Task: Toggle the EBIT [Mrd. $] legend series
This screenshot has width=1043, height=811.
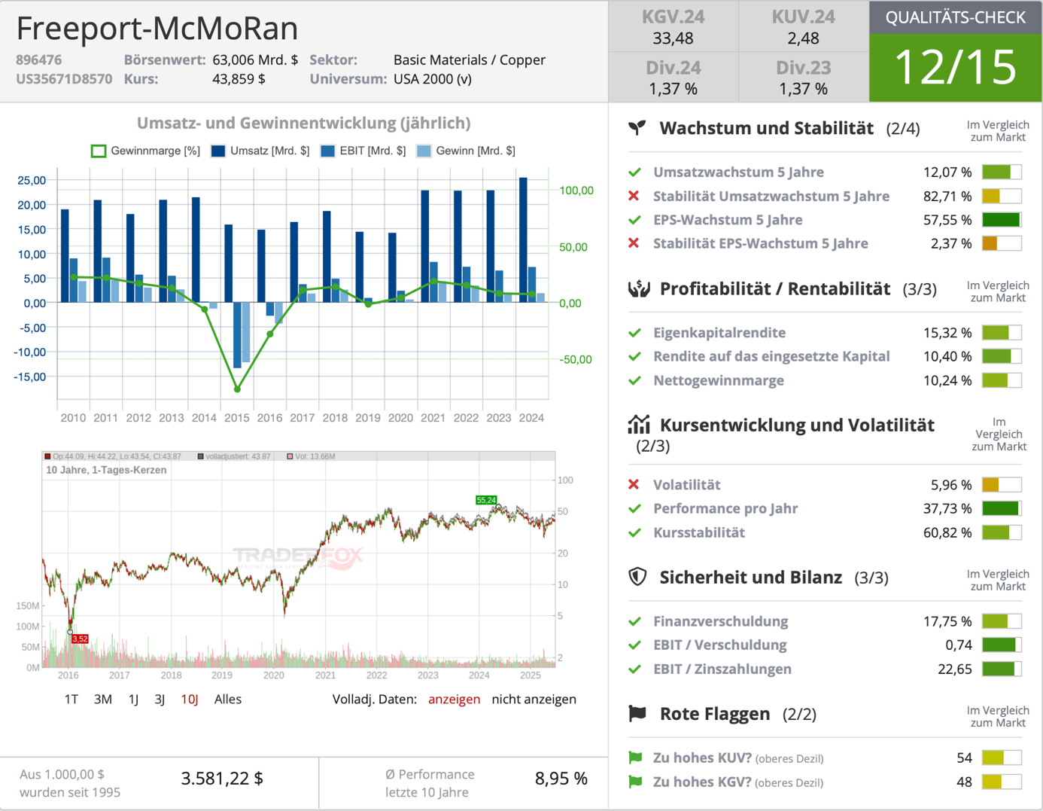Action: 363,151
